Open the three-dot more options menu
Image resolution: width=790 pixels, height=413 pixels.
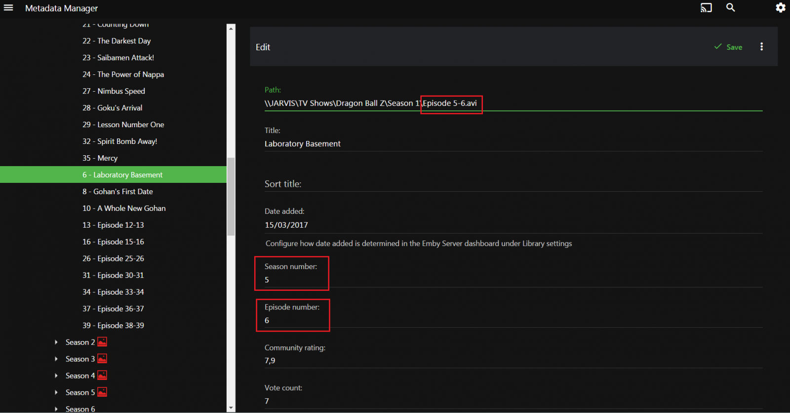761,47
